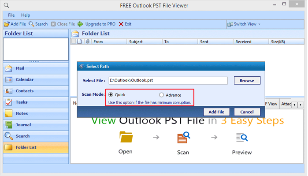Click the Folder List envelope icon in header

[x=75, y=34]
